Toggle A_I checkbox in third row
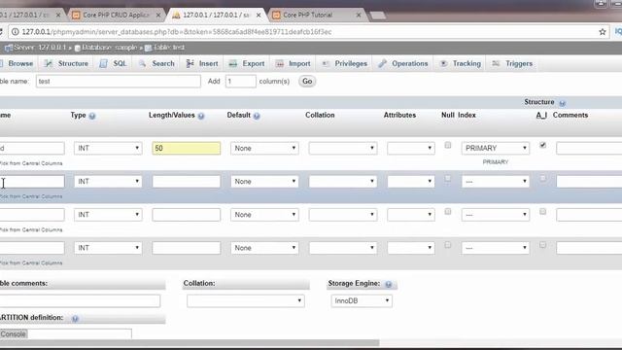Viewport: 622px width, 350px height. click(x=542, y=212)
